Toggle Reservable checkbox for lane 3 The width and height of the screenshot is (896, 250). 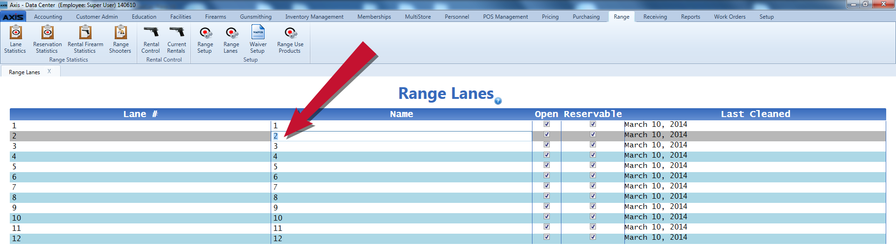pyautogui.click(x=593, y=145)
